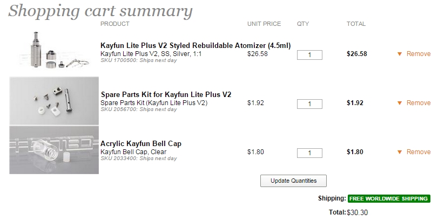Open the Spare Parts Kit for Kayfun Lite Plus V2 title
This screenshot has width=445, height=221.
pos(166,95)
